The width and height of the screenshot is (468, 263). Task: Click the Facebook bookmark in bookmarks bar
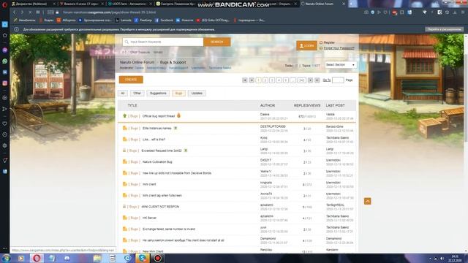(x=164, y=20)
